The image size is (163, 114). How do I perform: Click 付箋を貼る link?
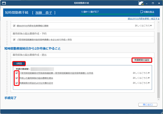click(x=149, y=12)
